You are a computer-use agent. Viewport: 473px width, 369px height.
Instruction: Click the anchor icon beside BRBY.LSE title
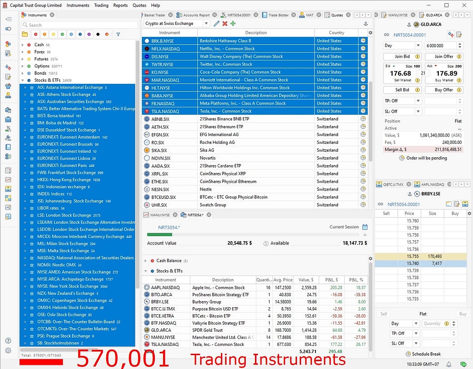pyautogui.click(x=410, y=194)
